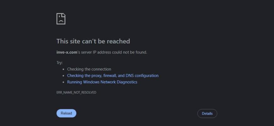Click the "Checking the connection" suggestion text

click(89, 69)
